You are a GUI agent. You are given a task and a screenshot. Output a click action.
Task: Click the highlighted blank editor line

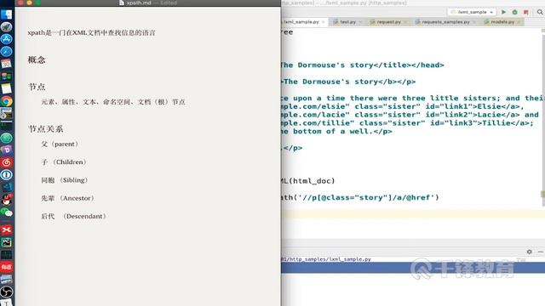[x=413, y=213]
